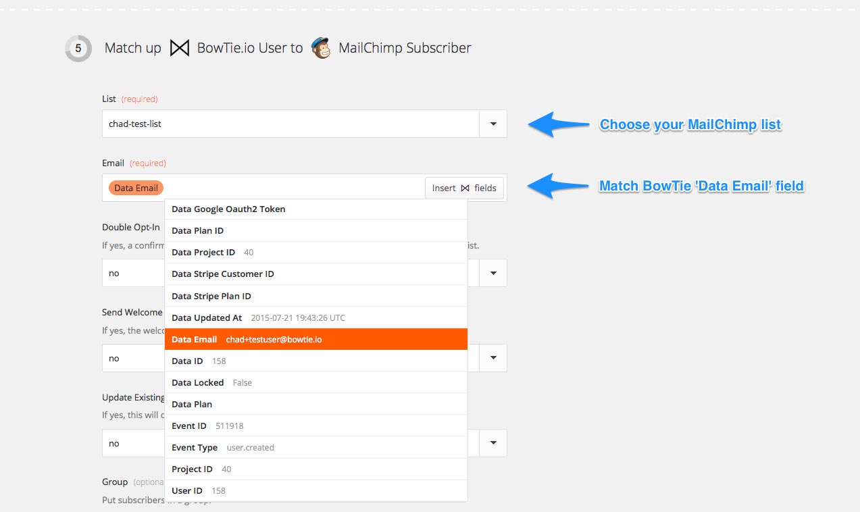This screenshot has height=512, width=860.
Task: Choose Event Type user.created option
Action: click(x=316, y=447)
